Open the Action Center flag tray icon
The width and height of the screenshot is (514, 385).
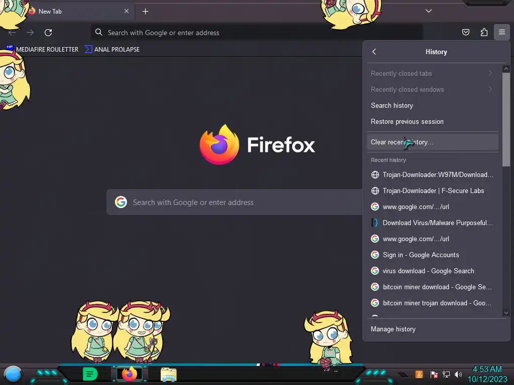pos(434,374)
